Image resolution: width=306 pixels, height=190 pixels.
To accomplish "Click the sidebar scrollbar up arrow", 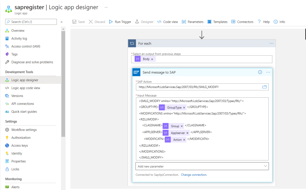I will coord(63,29).
